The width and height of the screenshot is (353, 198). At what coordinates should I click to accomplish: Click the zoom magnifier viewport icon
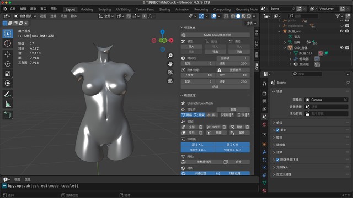click(x=170, y=56)
